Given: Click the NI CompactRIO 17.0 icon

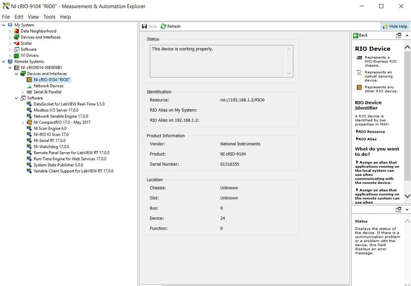Looking at the screenshot, I should pos(29,122).
